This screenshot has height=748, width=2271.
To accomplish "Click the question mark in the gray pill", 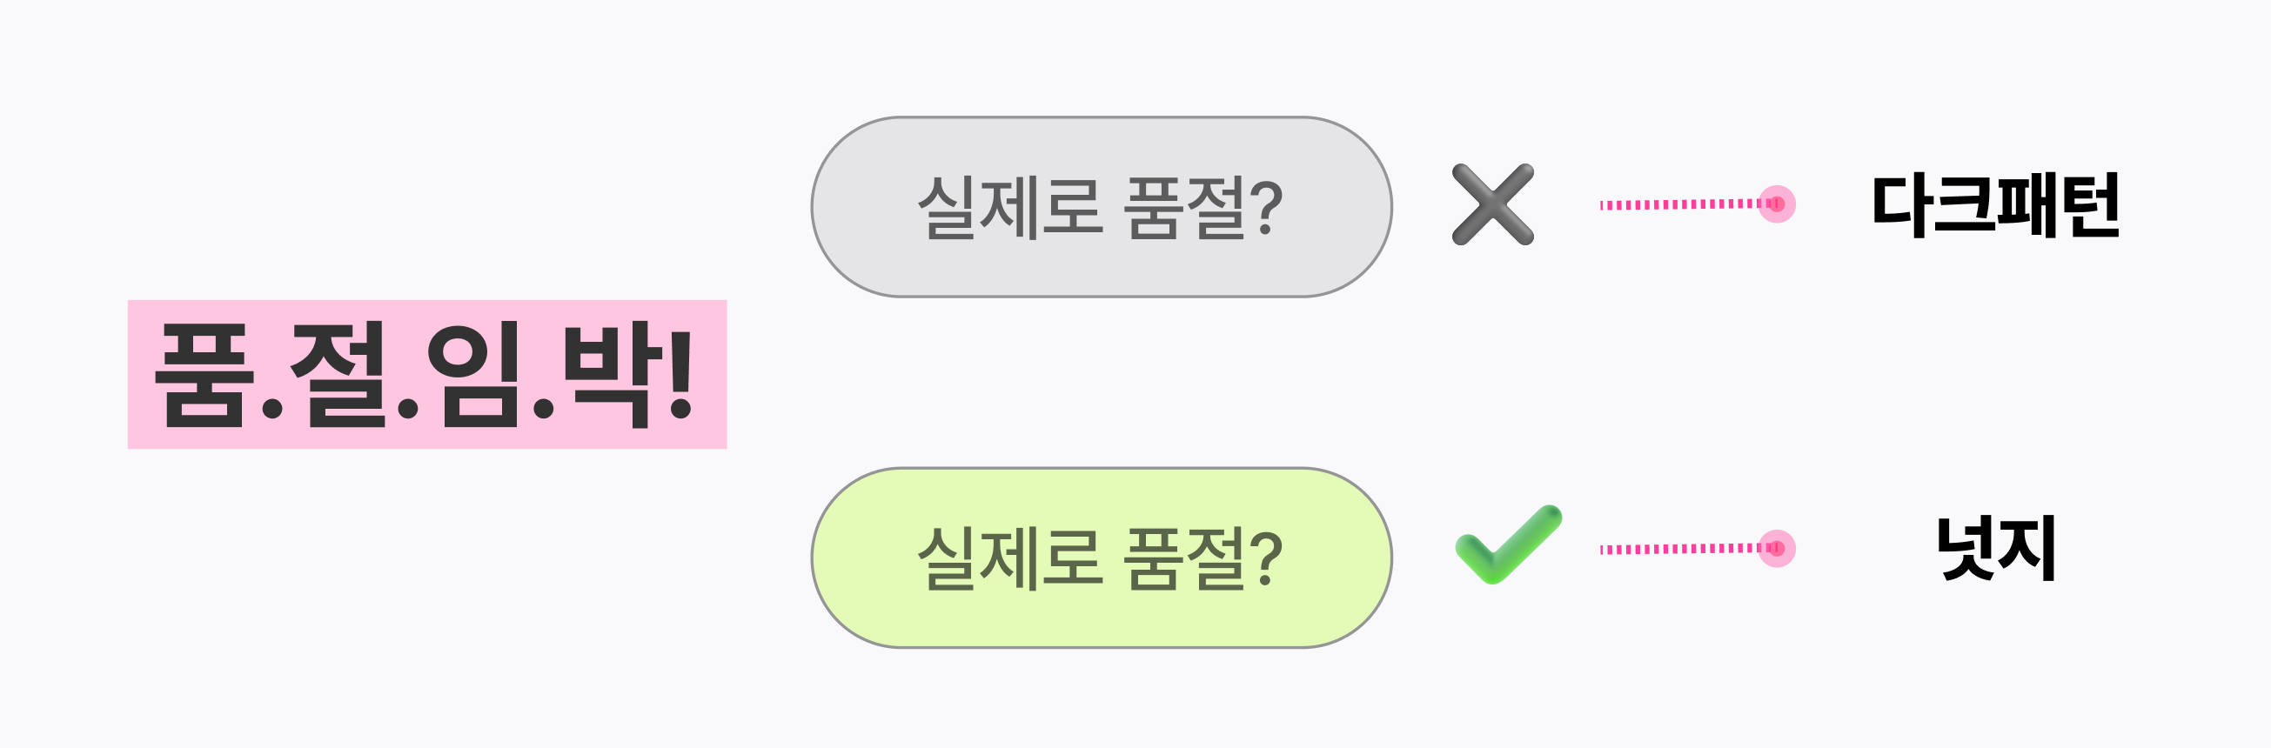I will point(1268,208).
